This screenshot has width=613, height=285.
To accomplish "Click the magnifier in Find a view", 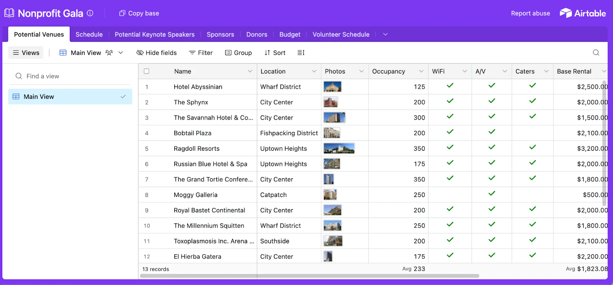I will [x=19, y=76].
